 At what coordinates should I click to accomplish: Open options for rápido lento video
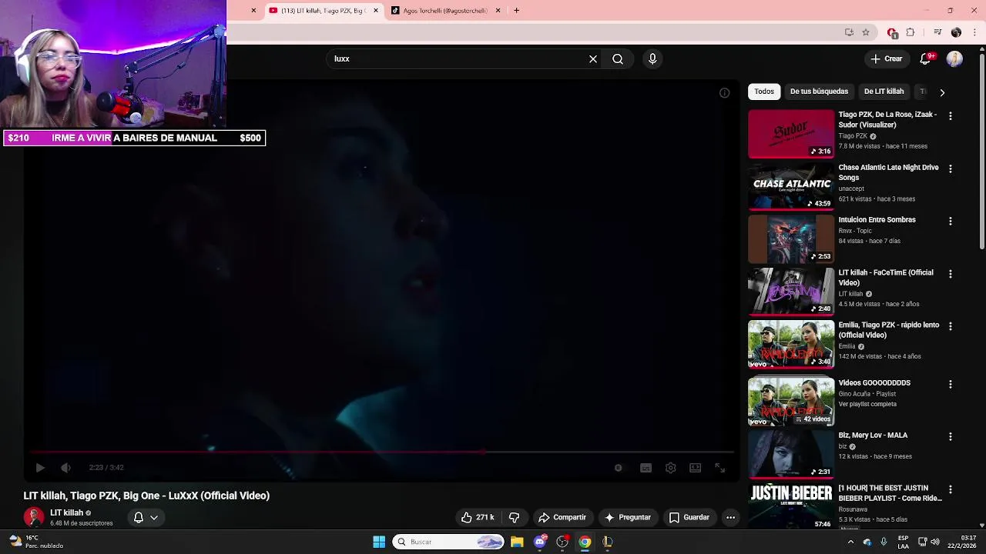coord(950,326)
